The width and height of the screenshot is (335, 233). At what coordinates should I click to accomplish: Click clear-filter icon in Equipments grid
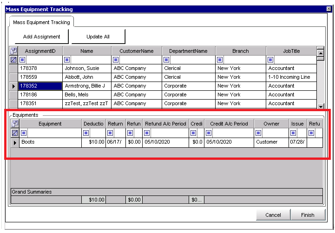15,133
